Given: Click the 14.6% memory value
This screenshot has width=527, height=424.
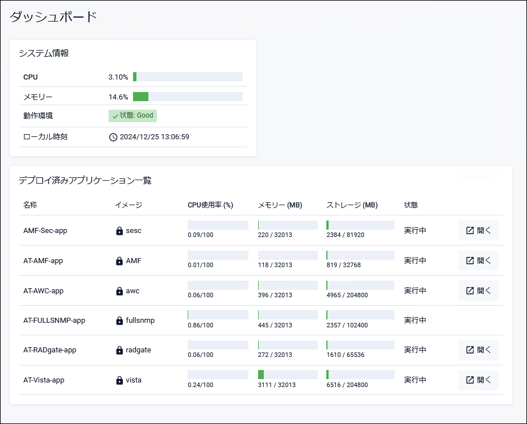Looking at the screenshot, I should click(x=118, y=97).
